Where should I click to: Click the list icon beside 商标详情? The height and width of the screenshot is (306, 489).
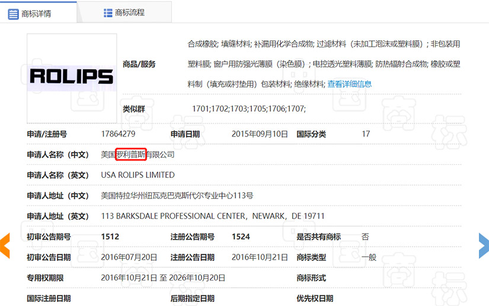coord(13,13)
